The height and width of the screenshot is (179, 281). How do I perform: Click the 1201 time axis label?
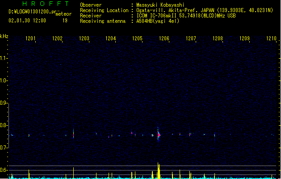(x=30, y=38)
